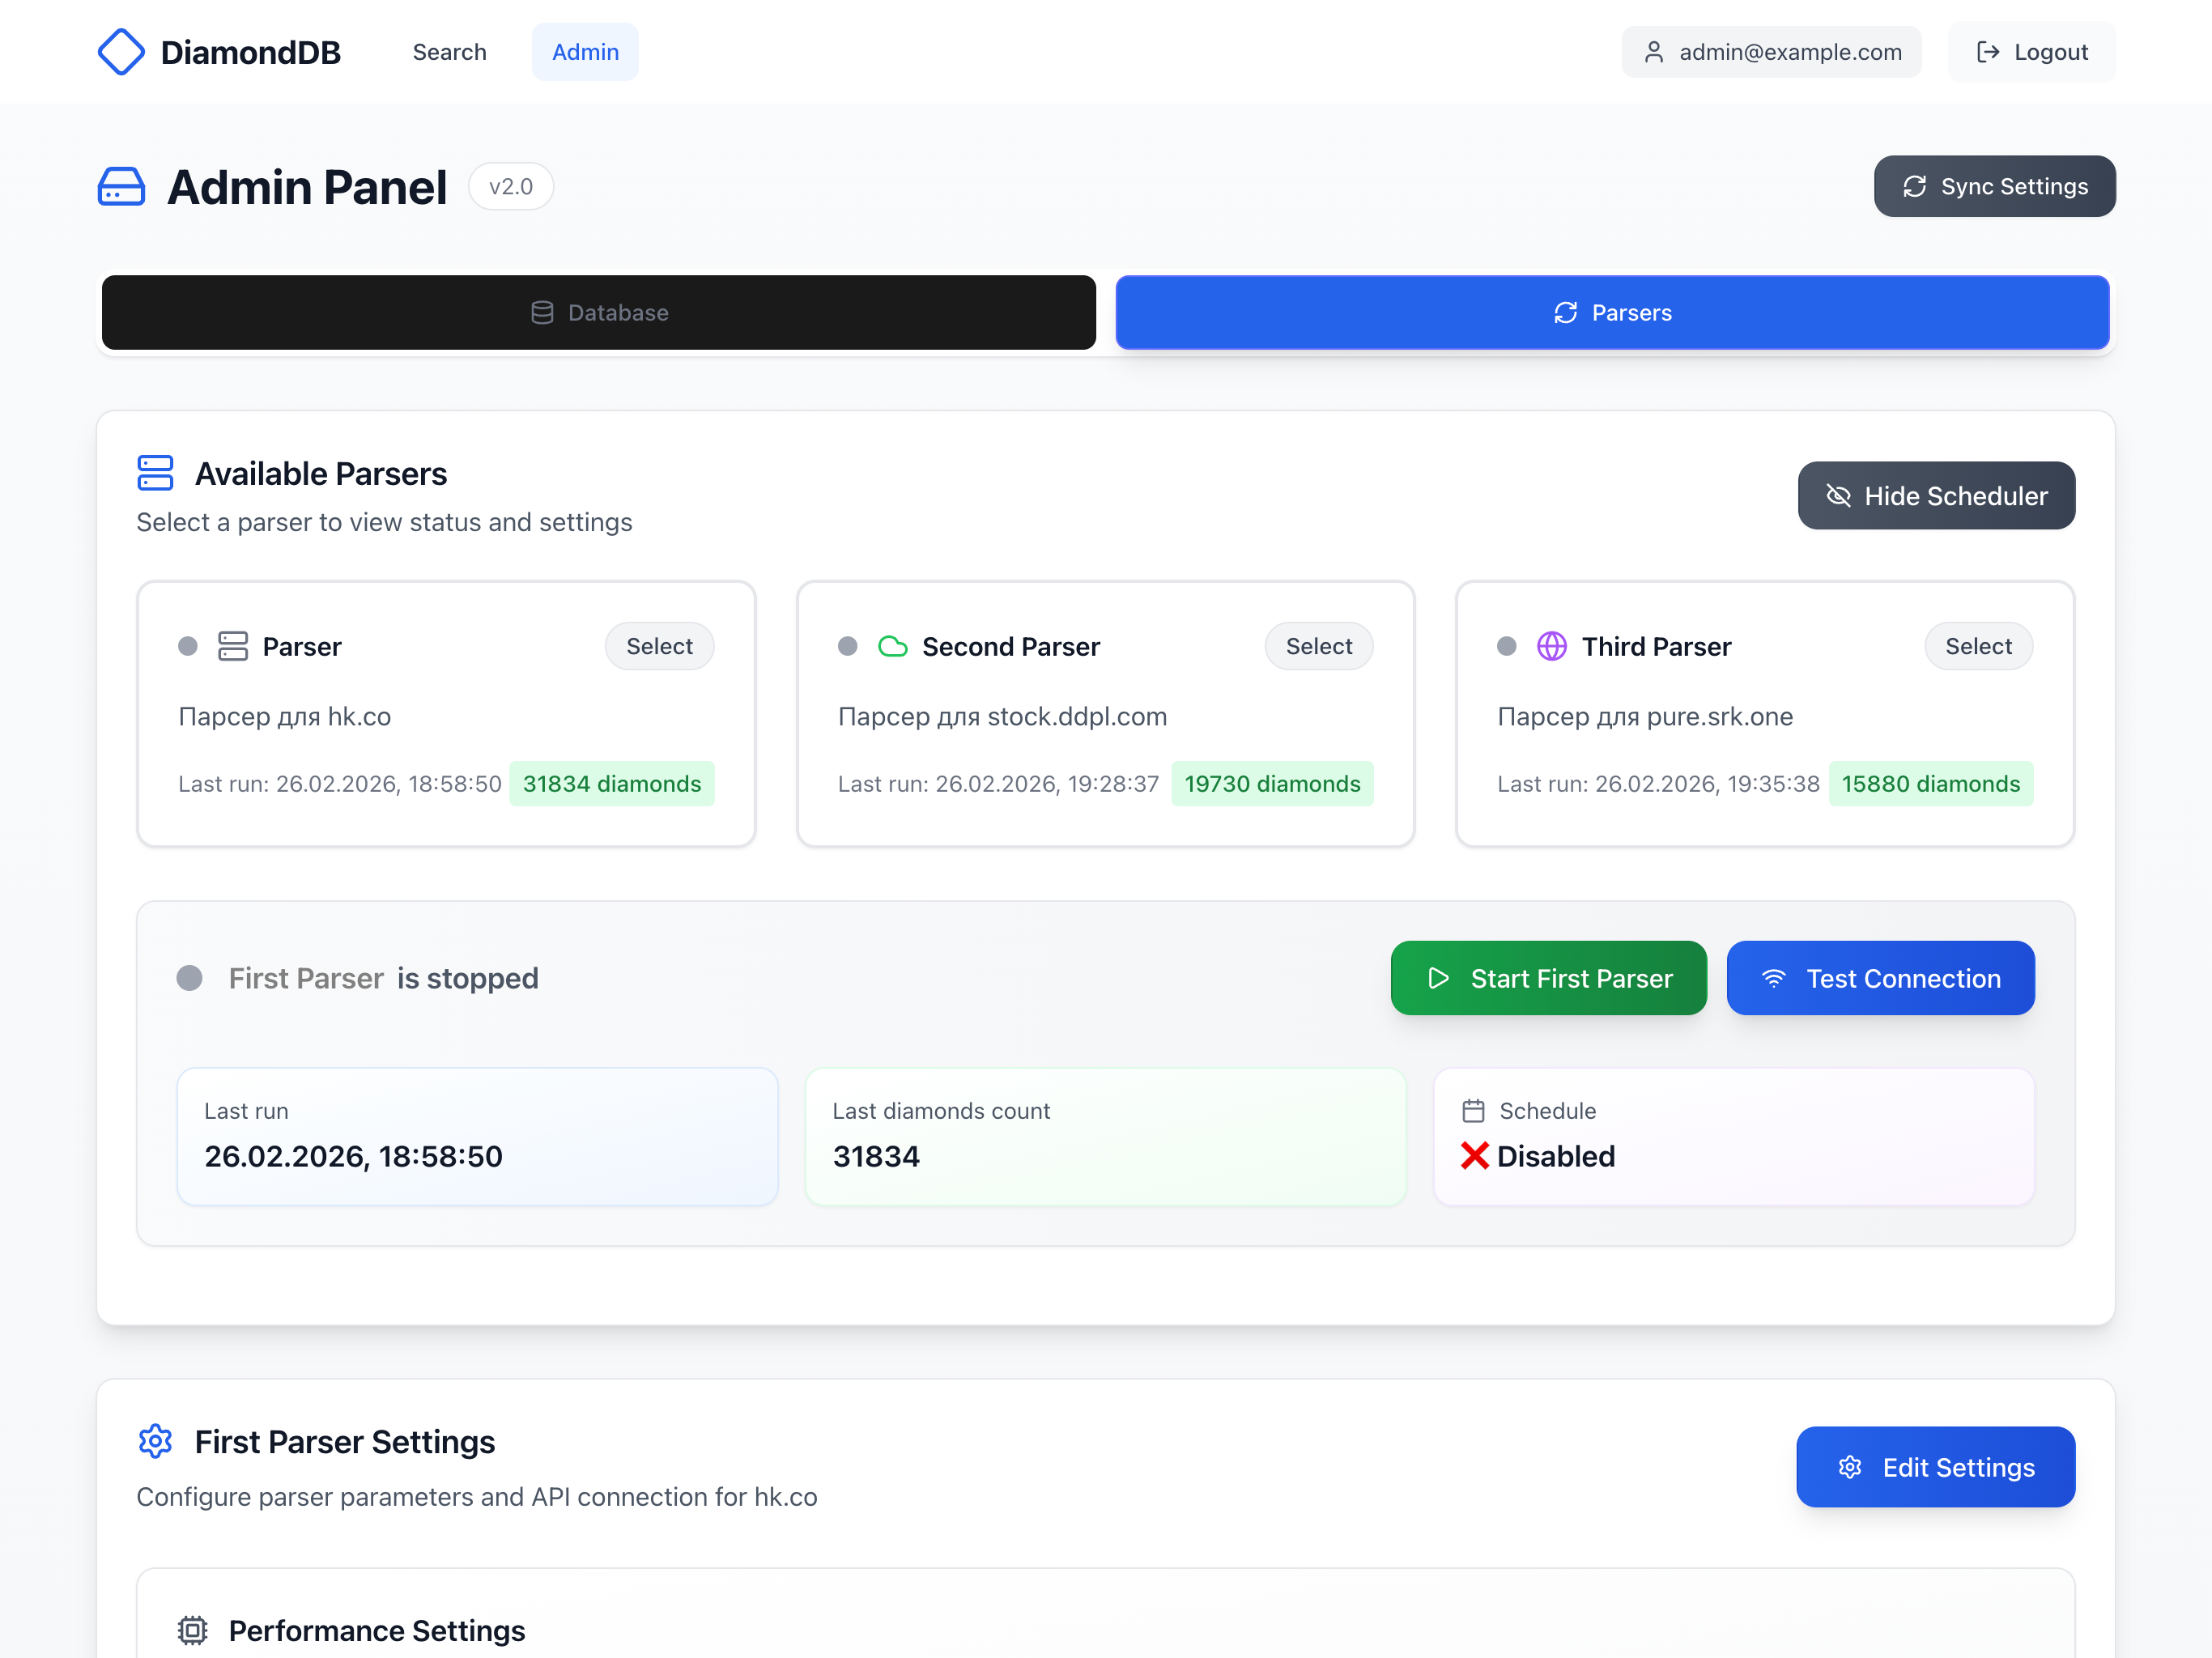Image resolution: width=2212 pixels, height=1658 pixels.
Task: Log out with the Logout button
Action: (x=2031, y=52)
